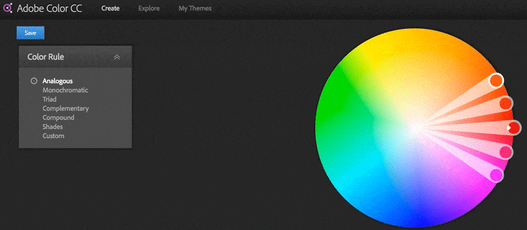Open the My Themes tab

click(195, 8)
